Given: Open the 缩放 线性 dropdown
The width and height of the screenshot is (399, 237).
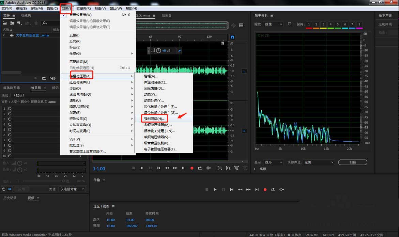Looking at the screenshot, I should tap(273, 24).
